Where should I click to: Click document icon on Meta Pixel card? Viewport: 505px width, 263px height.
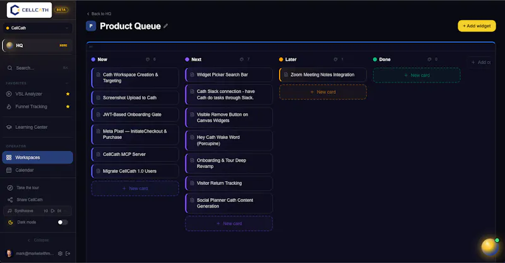click(x=98, y=131)
